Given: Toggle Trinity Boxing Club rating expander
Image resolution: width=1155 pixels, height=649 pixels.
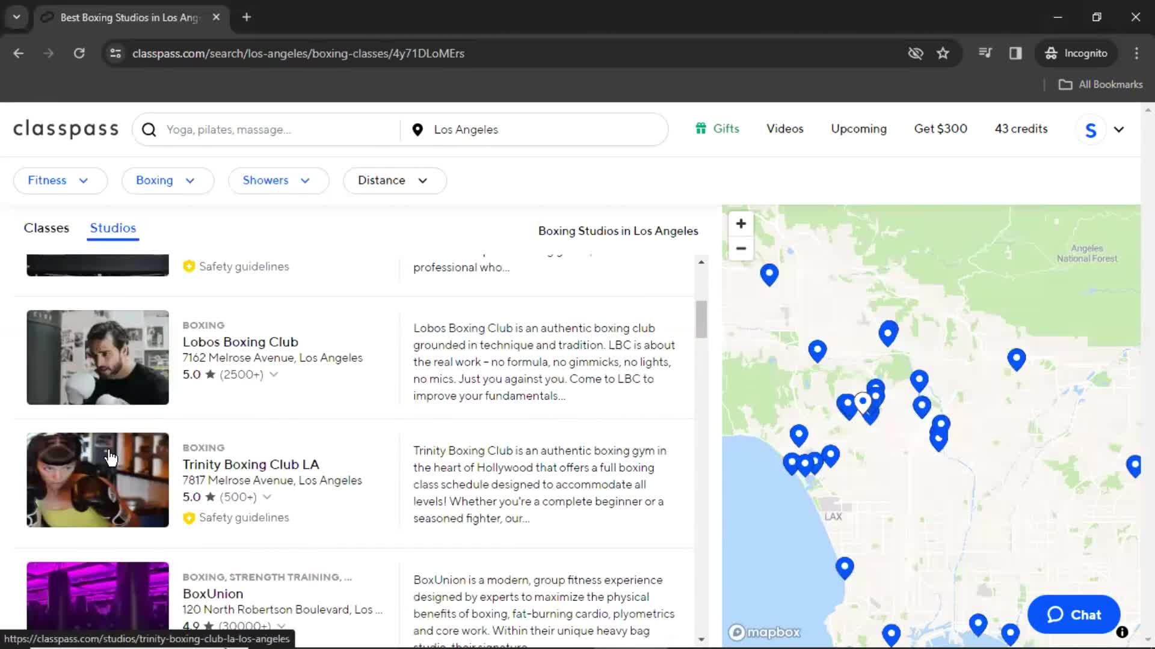Looking at the screenshot, I should [x=266, y=497].
